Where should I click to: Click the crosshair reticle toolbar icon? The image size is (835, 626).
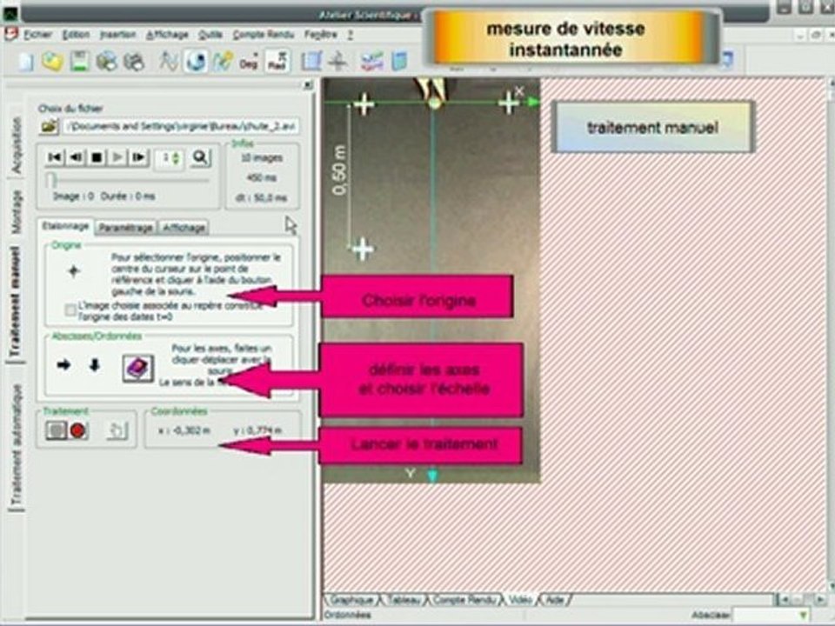coord(337,62)
